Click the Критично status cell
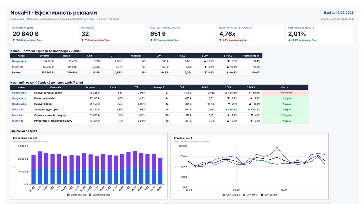The width and height of the screenshot is (364, 204). click(285, 93)
